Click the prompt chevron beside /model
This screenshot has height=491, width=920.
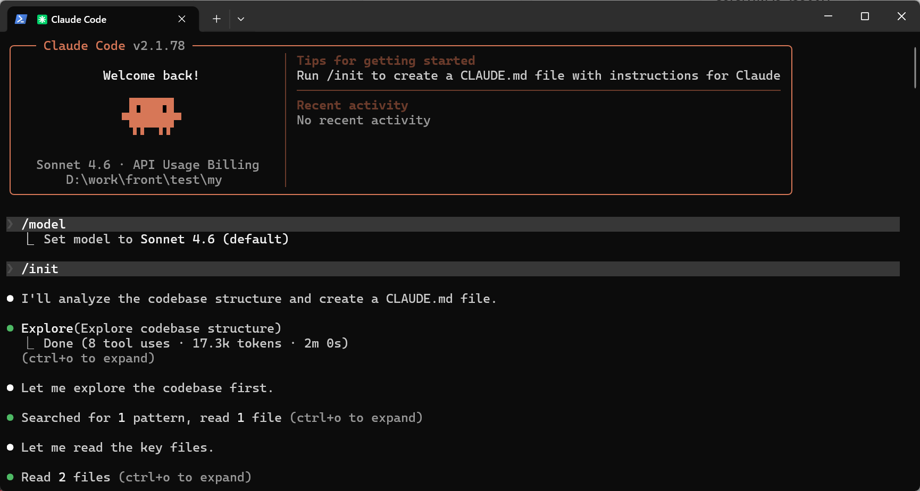click(x=10, y=224)
